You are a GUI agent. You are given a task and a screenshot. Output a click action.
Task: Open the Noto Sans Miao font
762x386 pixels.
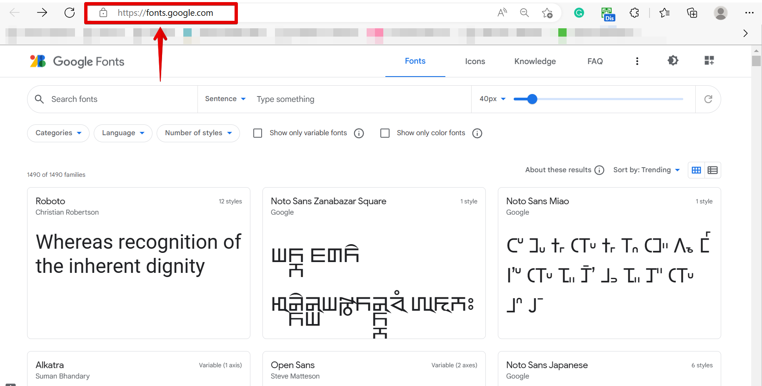pyautogui.click(x=537, y=201)
